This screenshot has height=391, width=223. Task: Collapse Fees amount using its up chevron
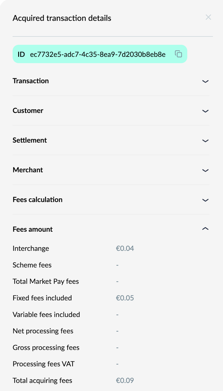(x=205, y=229)
